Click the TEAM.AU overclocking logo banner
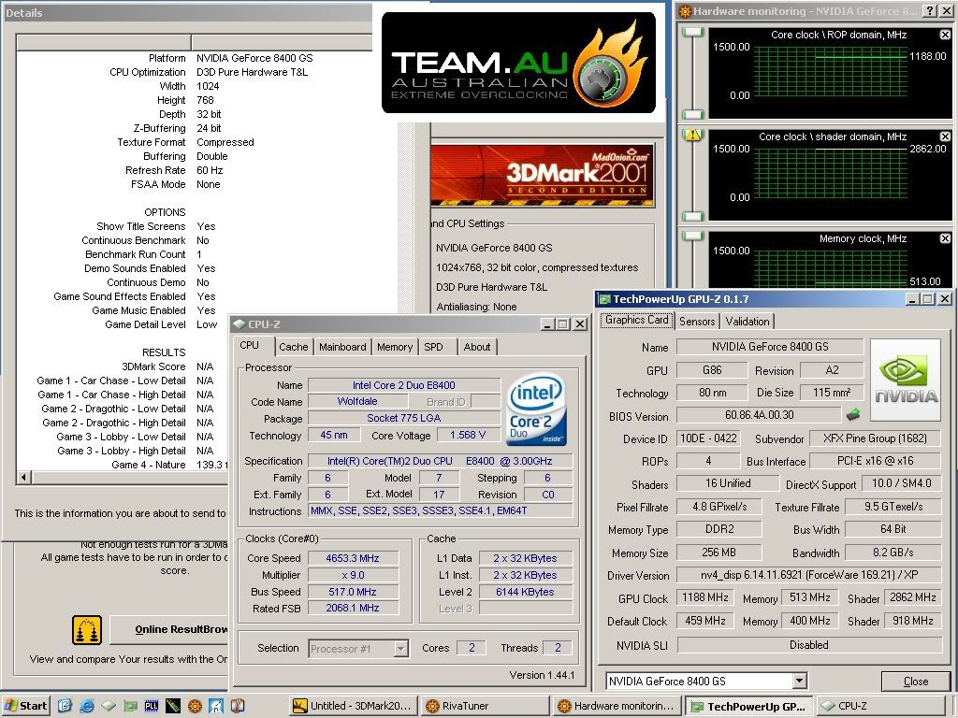958x718 pixels. coord(518,63)
